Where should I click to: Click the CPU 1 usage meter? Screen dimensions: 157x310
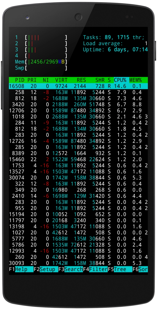(46, 37)
